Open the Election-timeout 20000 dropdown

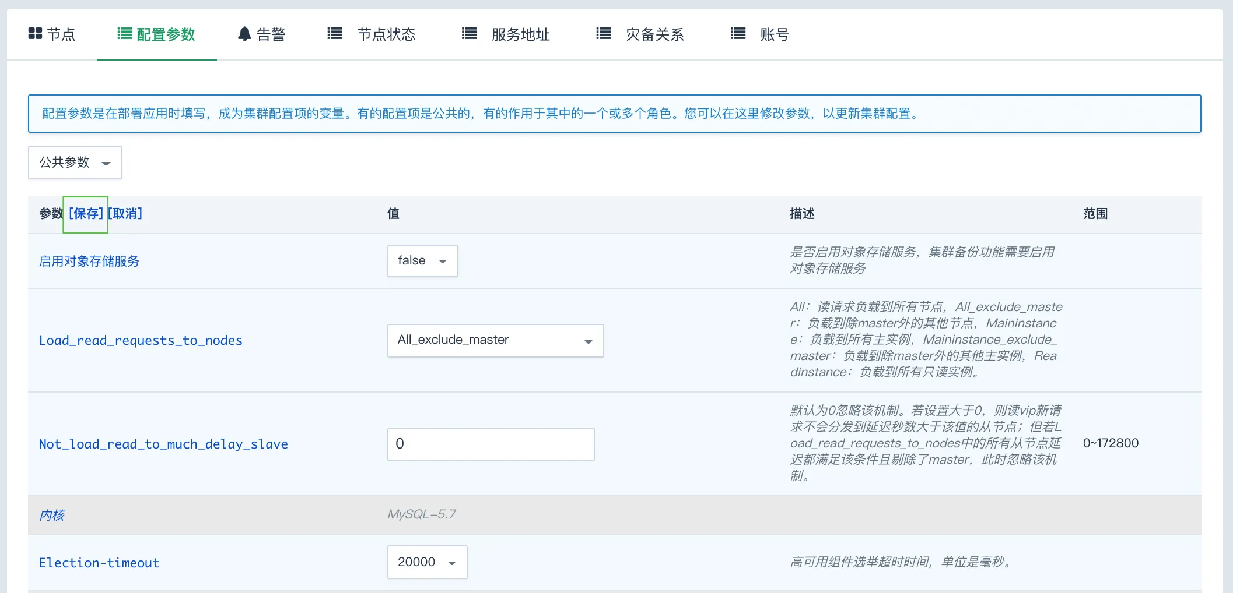tap(427, 562)
